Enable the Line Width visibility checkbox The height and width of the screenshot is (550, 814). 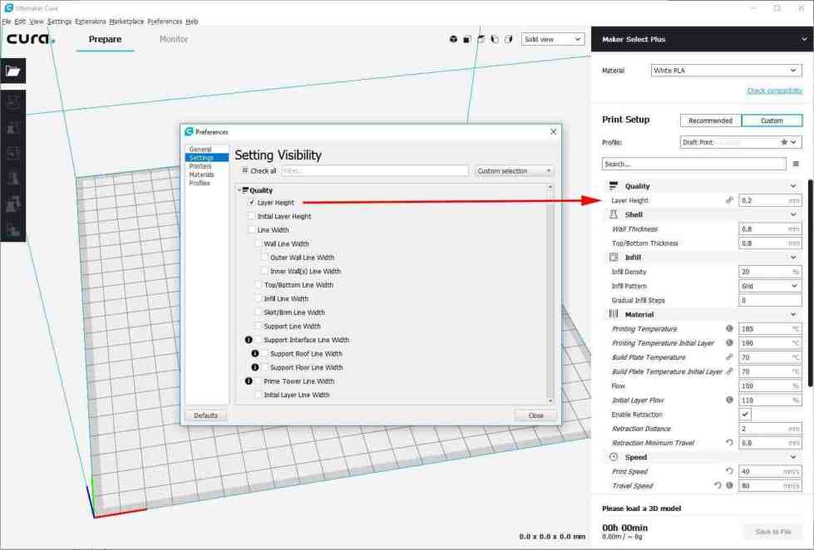click(252, 230)
